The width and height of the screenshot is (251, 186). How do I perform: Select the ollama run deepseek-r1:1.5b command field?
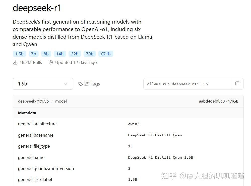[x=187, y=84]
